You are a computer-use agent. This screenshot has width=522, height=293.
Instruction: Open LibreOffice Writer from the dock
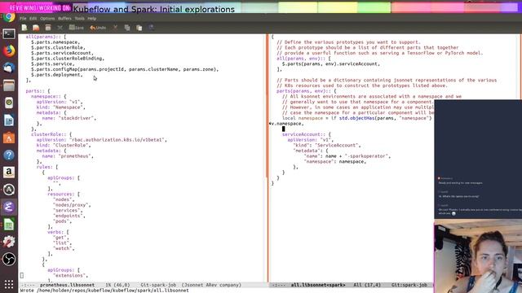click(x=9, y=120)
